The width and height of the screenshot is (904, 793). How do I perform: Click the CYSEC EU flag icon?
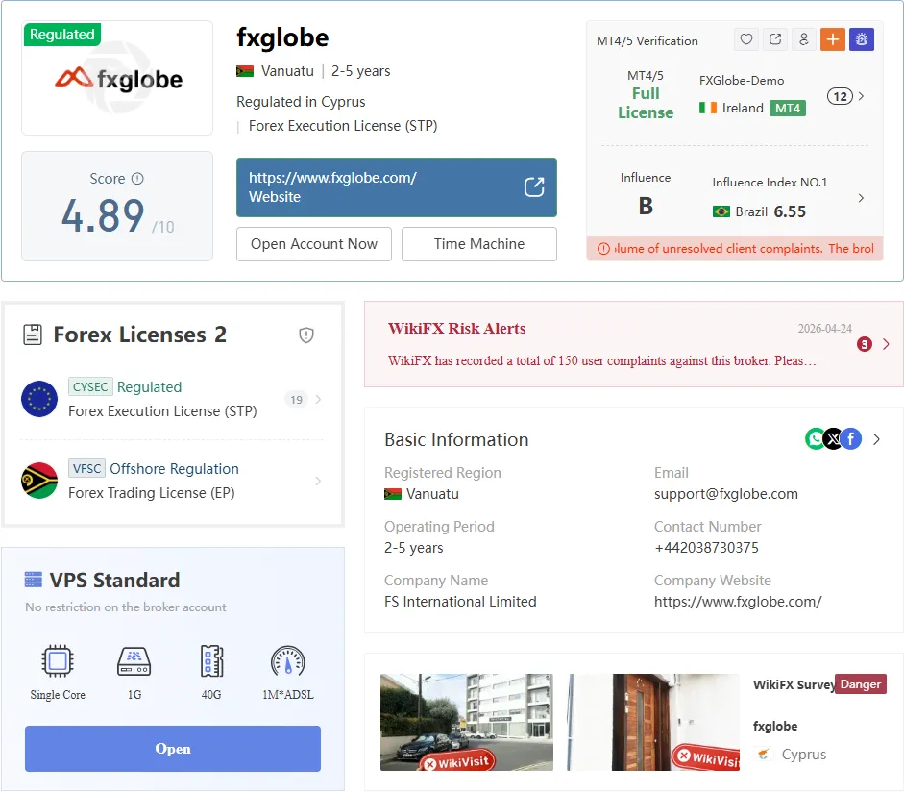pyautogui.click(x=39, y=399)
